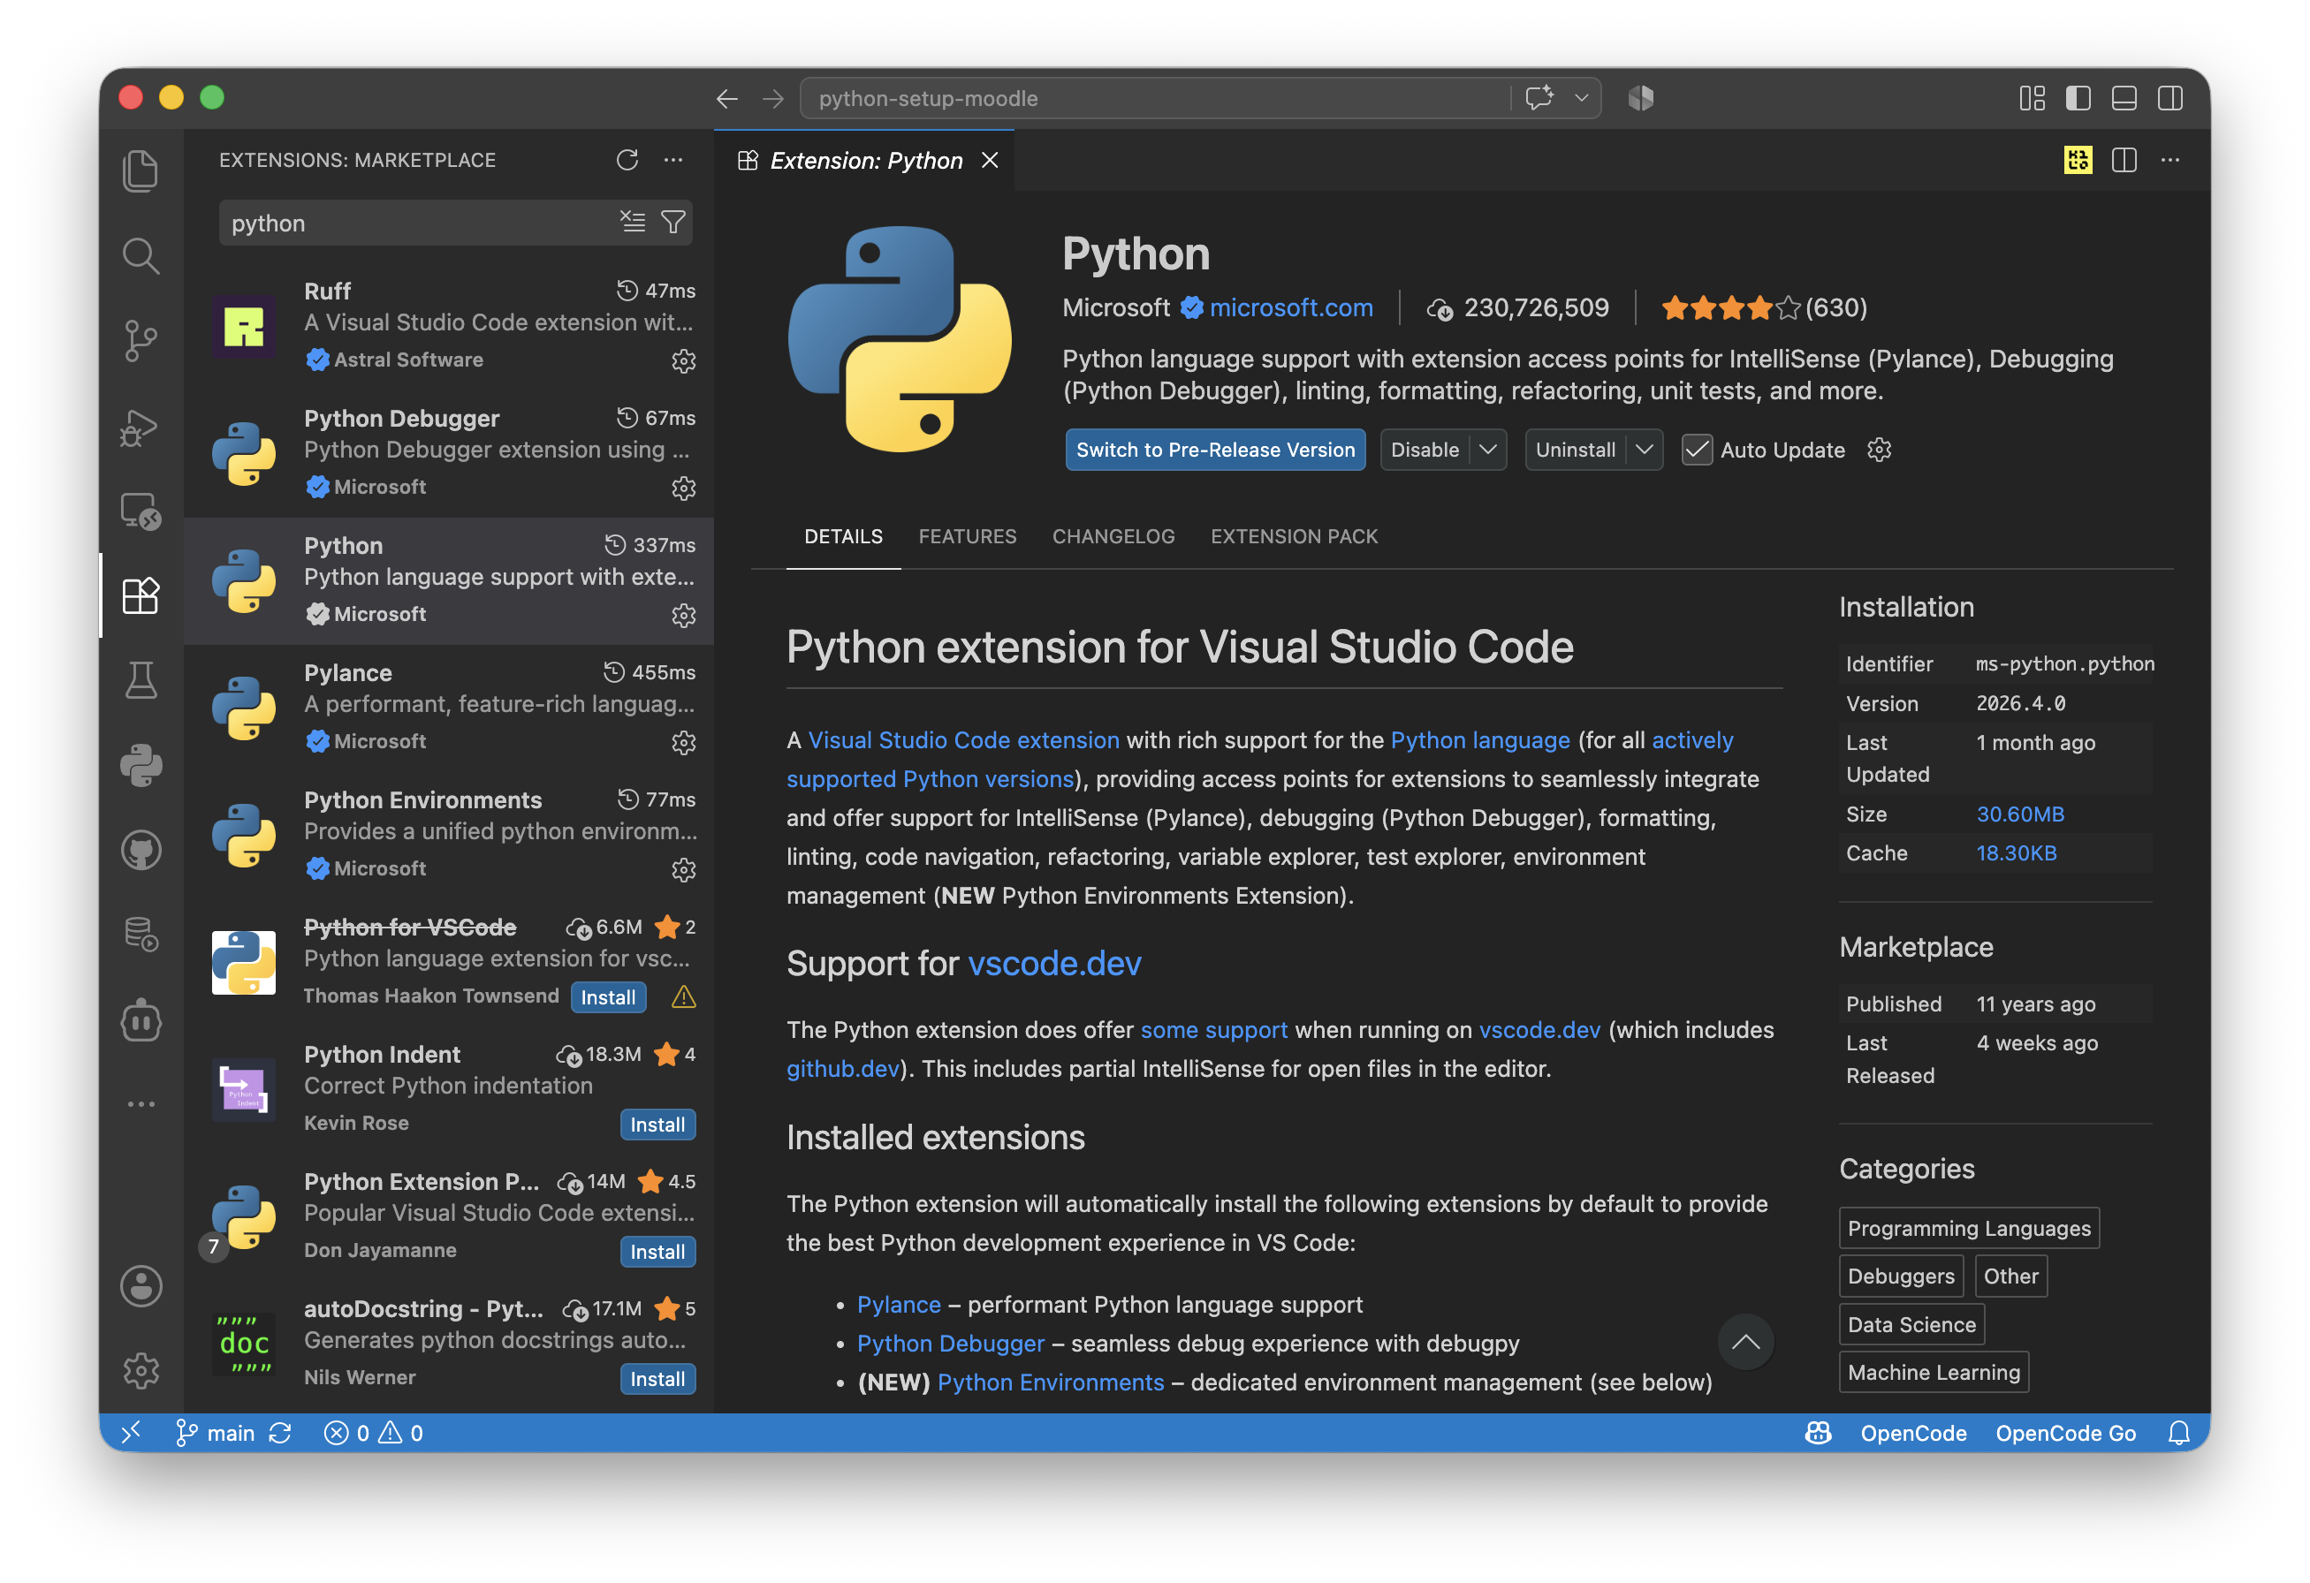Image resolution: width=2310 pixels, height=1583 pixels.
Task: Refresh the extensions marketplace list
Action: [627, 160]
